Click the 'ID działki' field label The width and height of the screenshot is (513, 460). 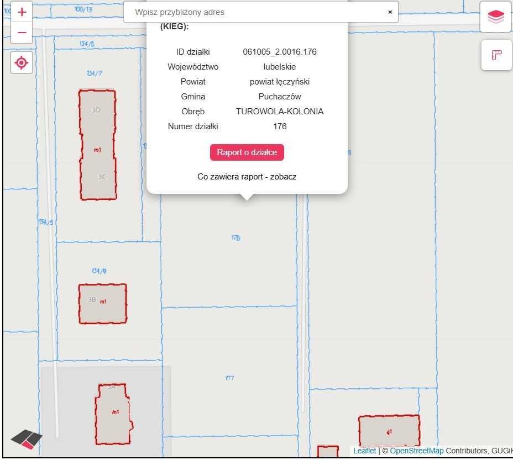(x=193, y=52)
